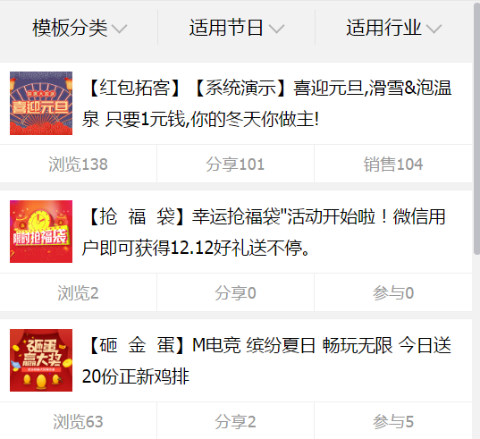Open the 砸蛋赢大奖 template thumbnail
The width and height of the screenshot is (480, 439).
click(x=41, y=360)
